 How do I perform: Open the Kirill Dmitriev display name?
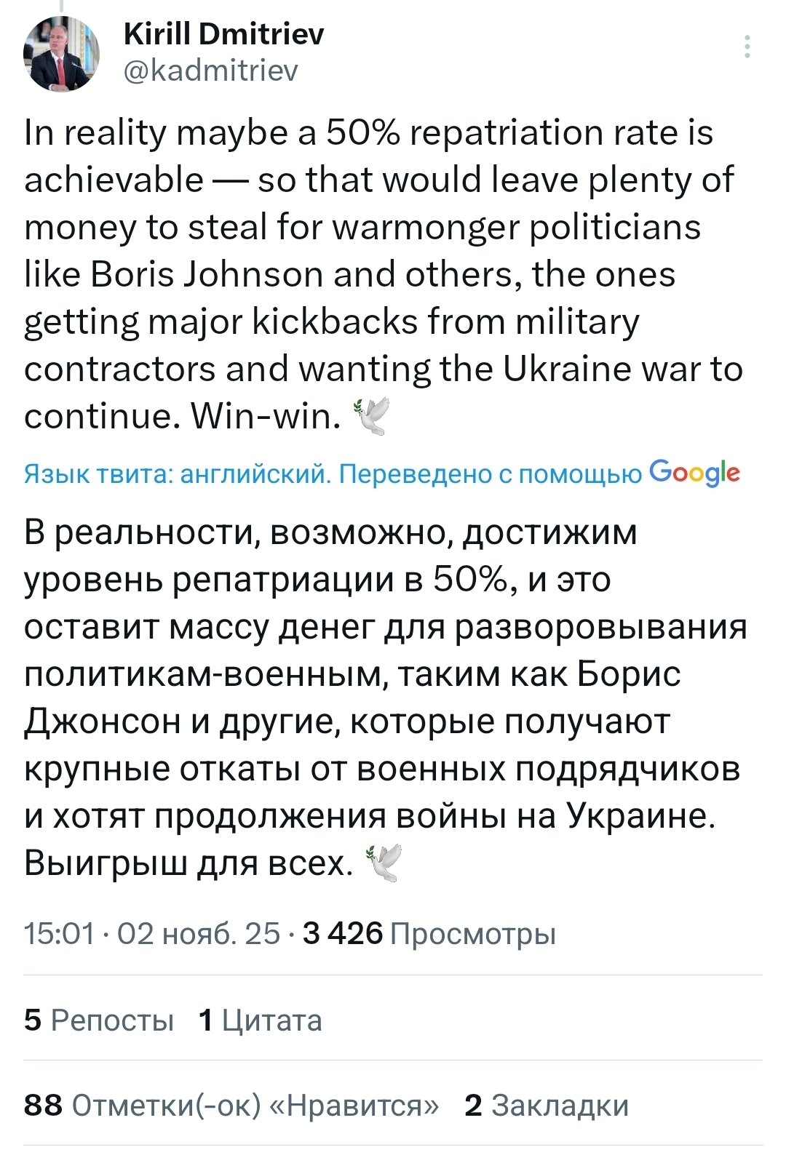(224, 33)
